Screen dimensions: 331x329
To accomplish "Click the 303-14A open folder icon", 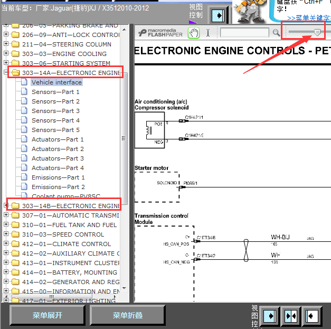I will pos(15,73).
